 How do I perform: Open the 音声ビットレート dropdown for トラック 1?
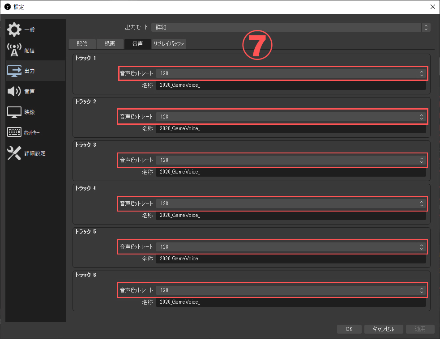click(x=290, y=73)
